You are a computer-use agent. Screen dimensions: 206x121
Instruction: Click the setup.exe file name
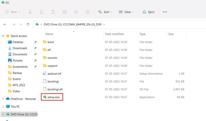click(x=53, y=97)
